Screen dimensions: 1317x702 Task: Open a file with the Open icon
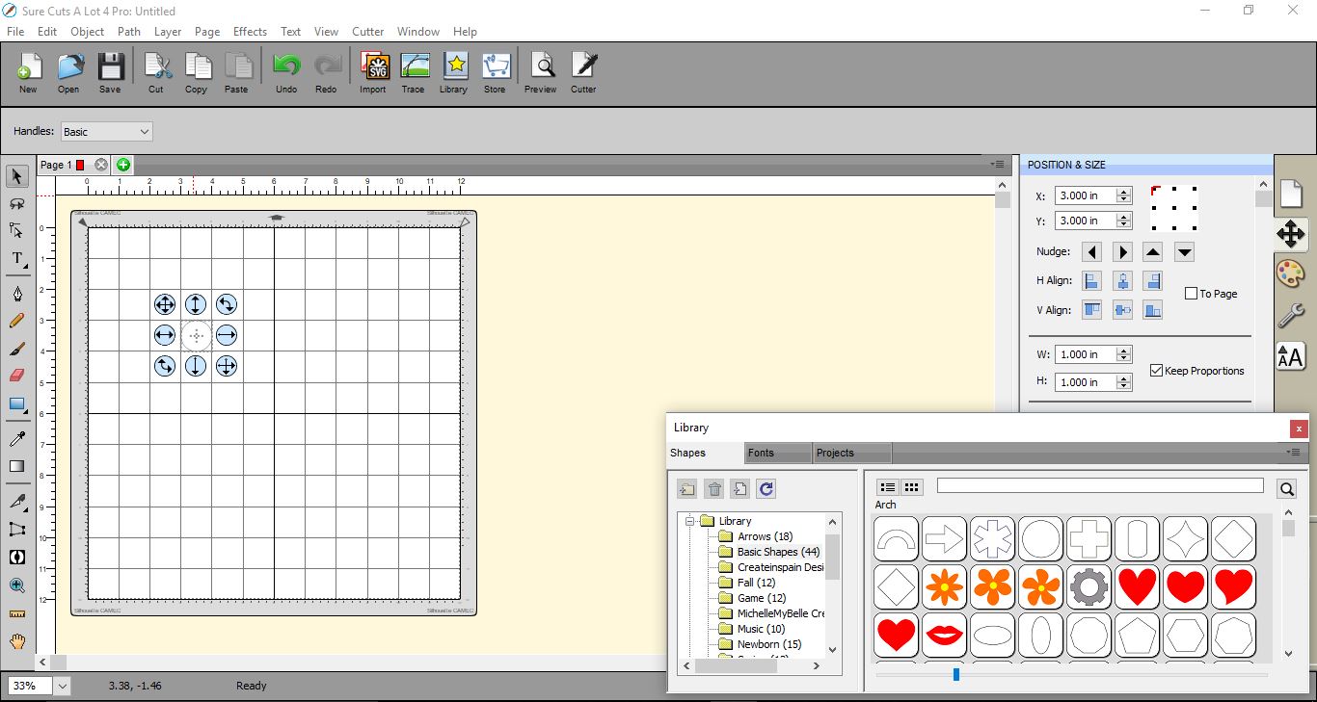(x=68, y=71)
